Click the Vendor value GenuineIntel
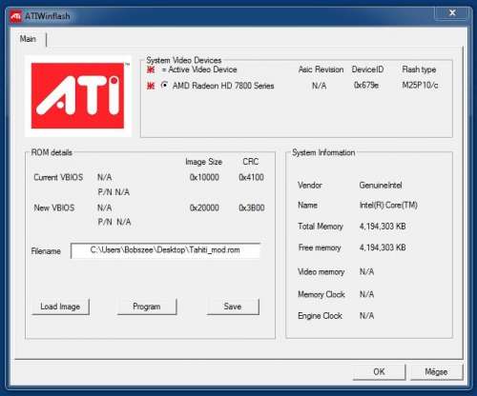Viewport: 477px width, 396px height. 381,186
